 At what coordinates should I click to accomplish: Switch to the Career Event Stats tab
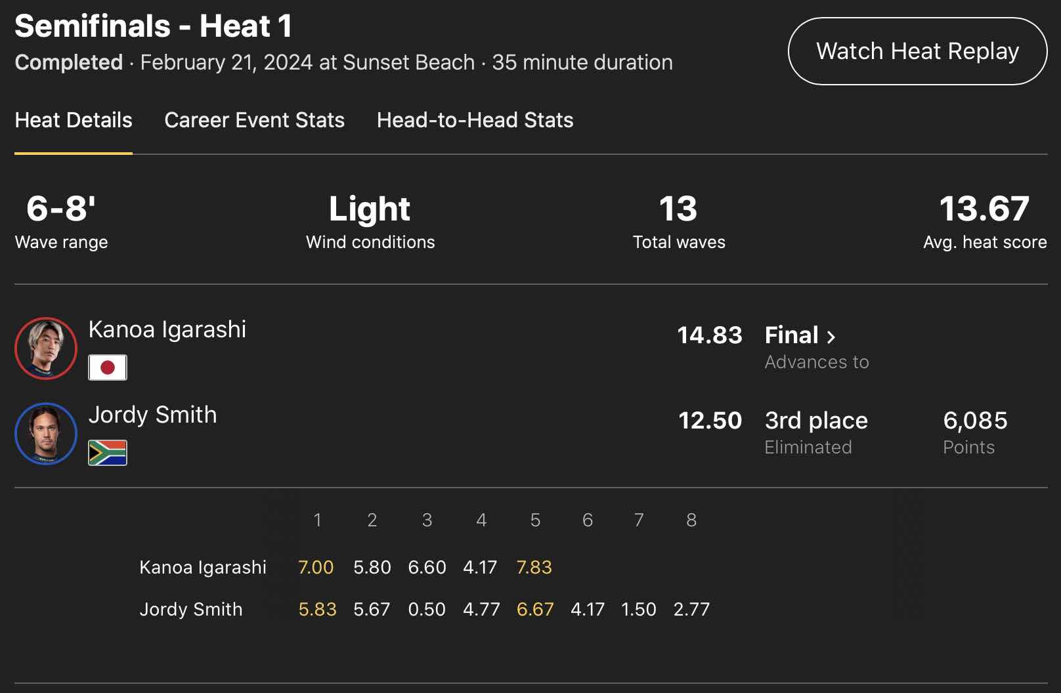[254, 120]
